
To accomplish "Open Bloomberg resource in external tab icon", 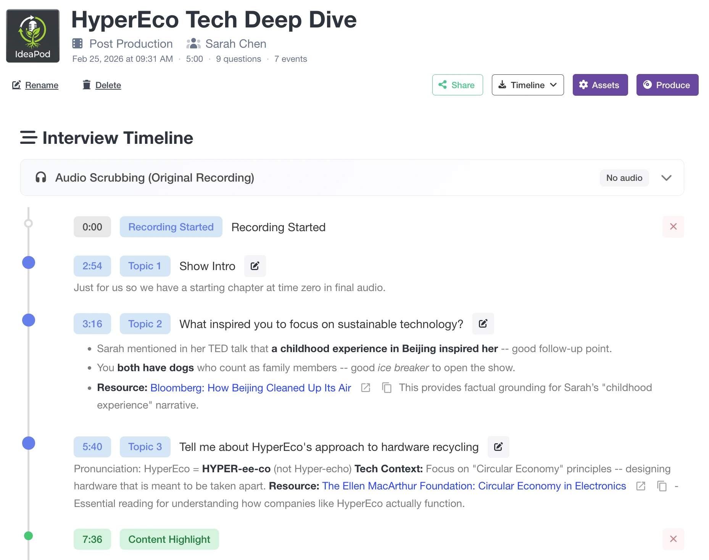I will pos(366,388).
